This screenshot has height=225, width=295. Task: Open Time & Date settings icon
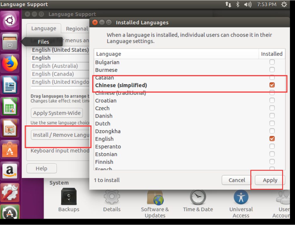(x=198, y=200)
